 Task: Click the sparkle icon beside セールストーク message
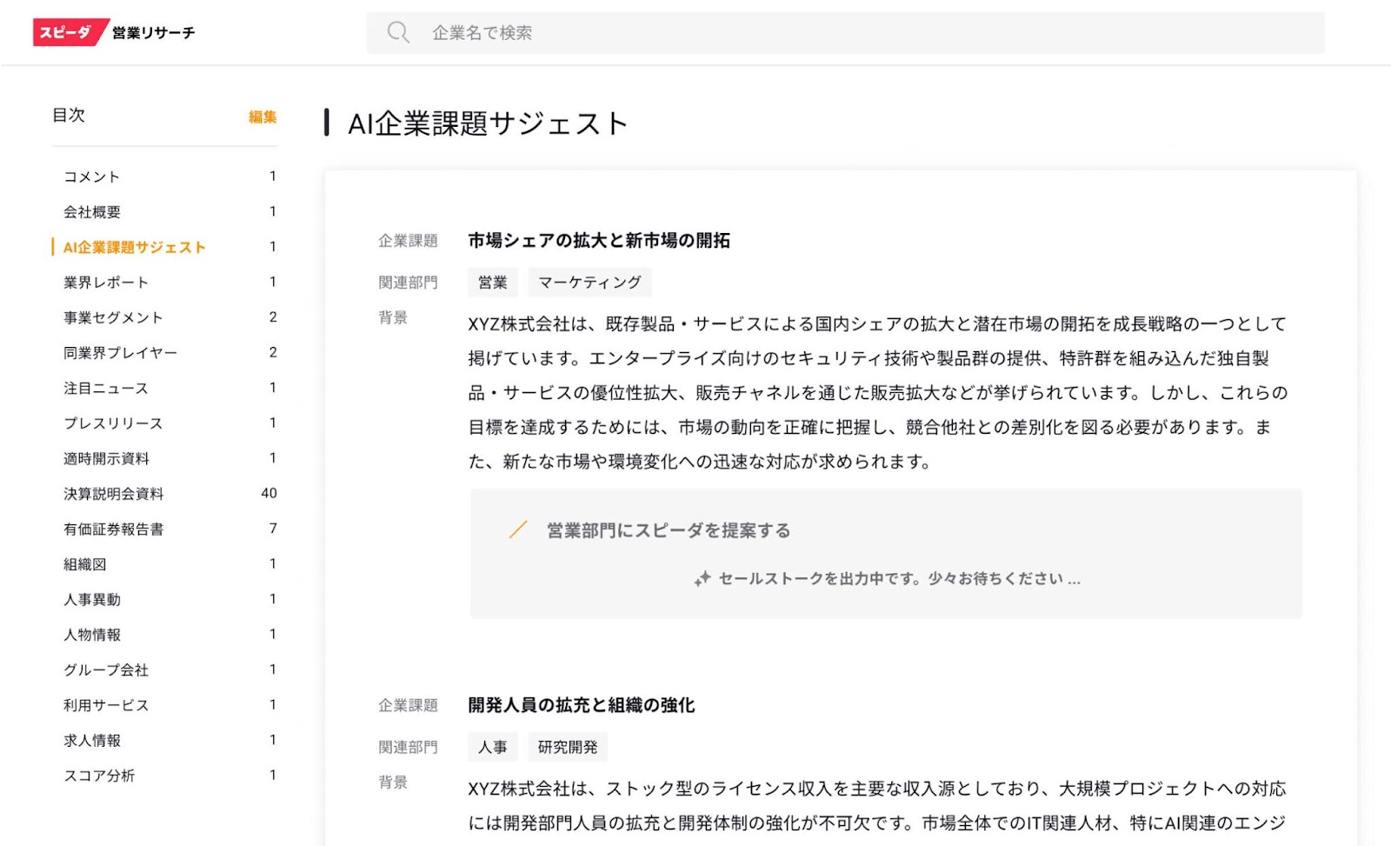tap(702, 579)
